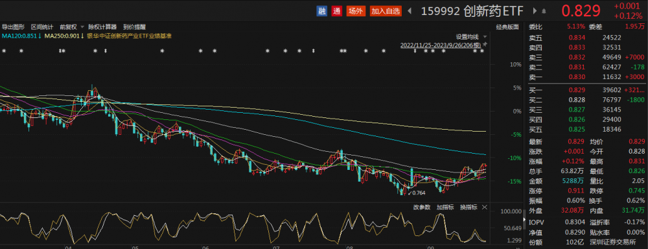Click 份额 value 102亿

(x=576, y=242)
